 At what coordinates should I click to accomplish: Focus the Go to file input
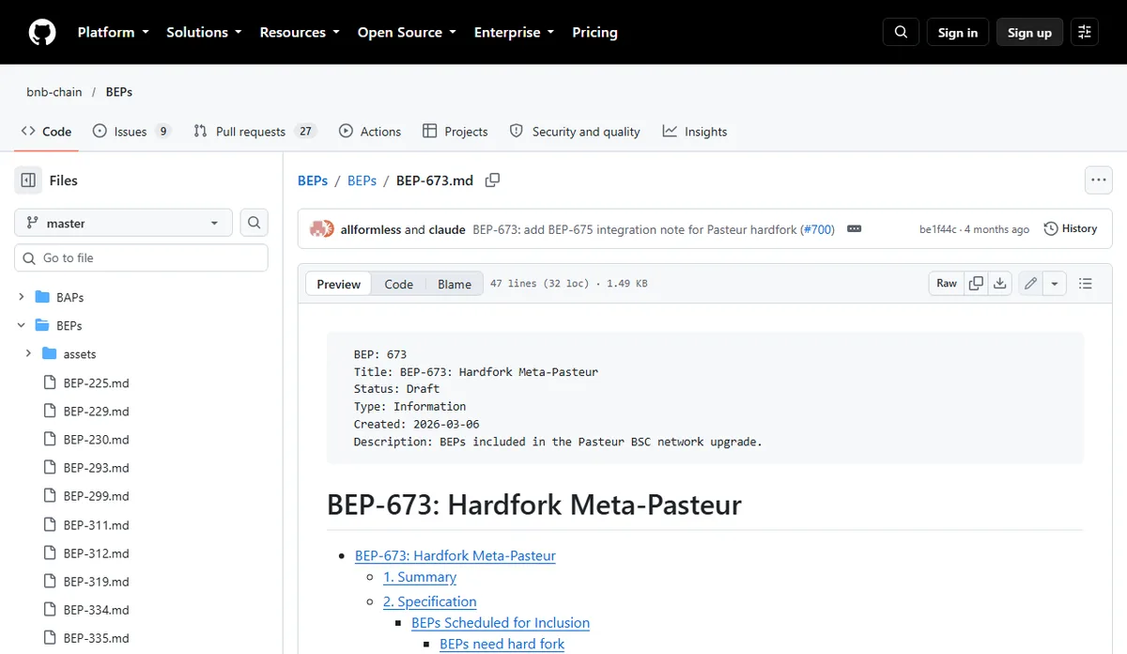(141, 257)
